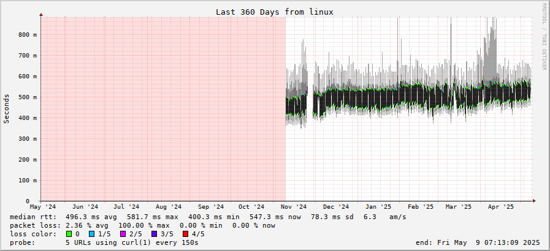Click the '547.3 ms now' value
The width and height of the screenshot is (550, 251).
[275, 217]
